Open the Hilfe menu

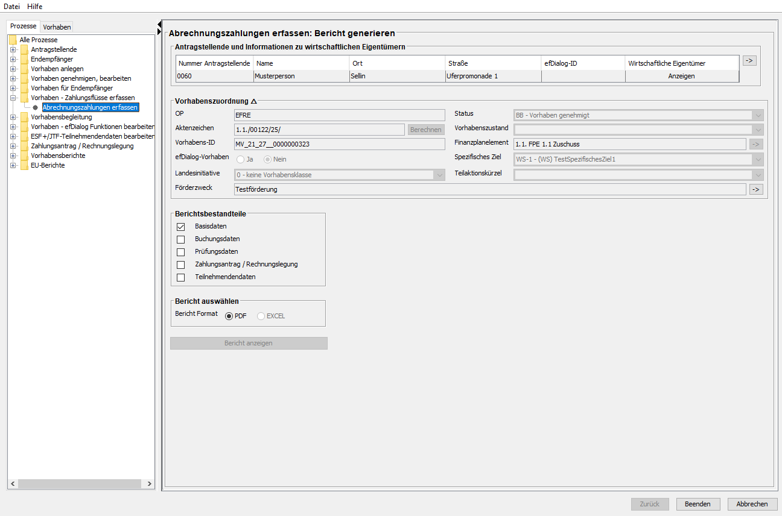coord(34,6)
